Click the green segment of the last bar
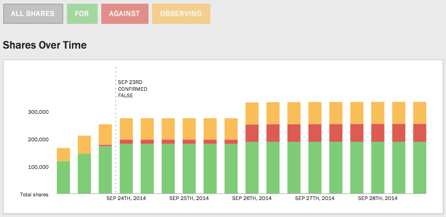The width and height of the screenshot is (446, 217). pyautogui.click(x=420, y=167)
